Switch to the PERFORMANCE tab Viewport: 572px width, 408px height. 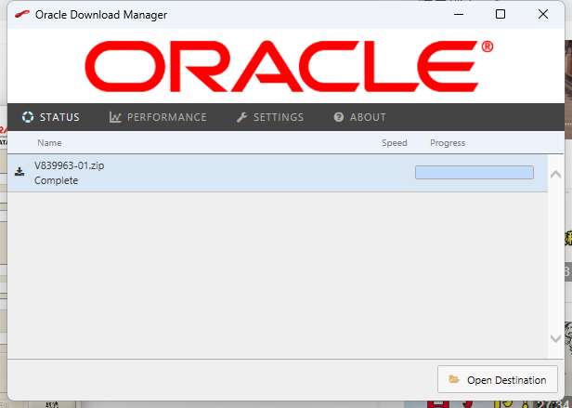158,117
